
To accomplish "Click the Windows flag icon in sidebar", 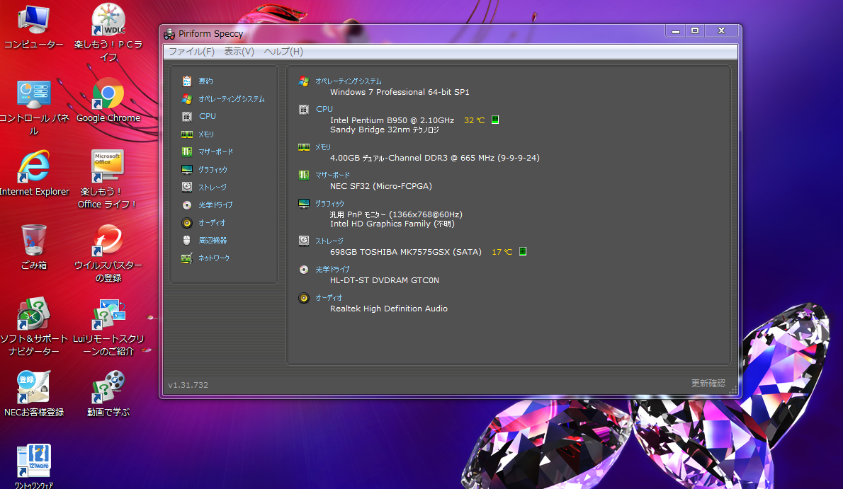I will 186,99.
